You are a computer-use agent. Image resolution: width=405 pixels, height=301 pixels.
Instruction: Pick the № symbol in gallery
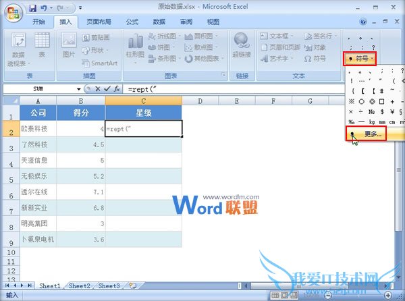371,111
